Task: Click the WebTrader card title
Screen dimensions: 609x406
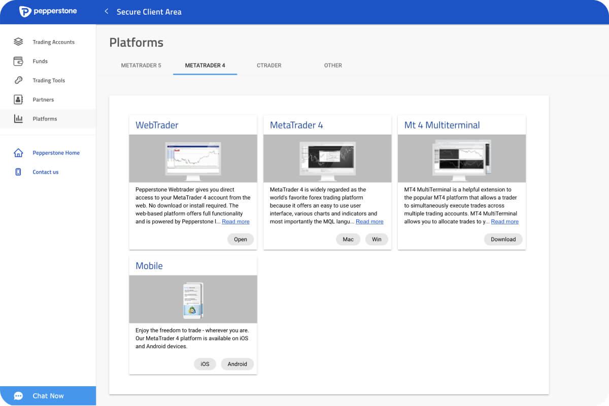Action: tap(157, 125)
